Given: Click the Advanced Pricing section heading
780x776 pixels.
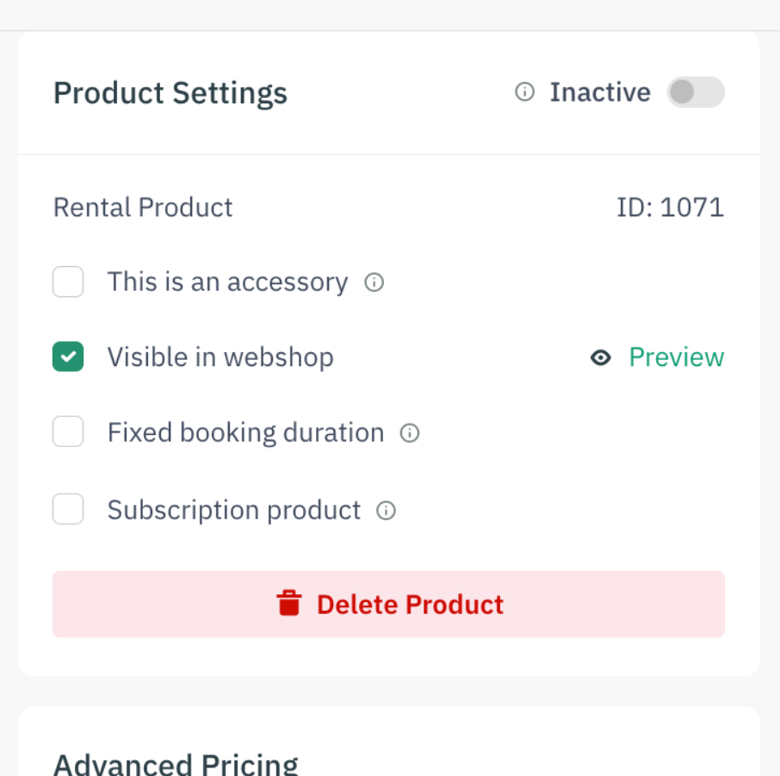Looking at the screenshot, I should click(x=176, y=764).
